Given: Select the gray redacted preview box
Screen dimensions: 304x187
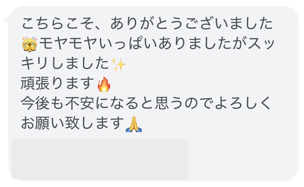Looking at the screenshot, I should pos(100,159).
